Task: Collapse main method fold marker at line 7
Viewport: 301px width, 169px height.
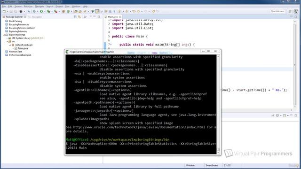Action: click(x=111, y=45)
